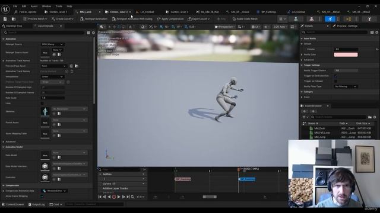Open the Skeleton editor mode icon
The height and width of the screenshot is (213, 380).
coord(296,19)
